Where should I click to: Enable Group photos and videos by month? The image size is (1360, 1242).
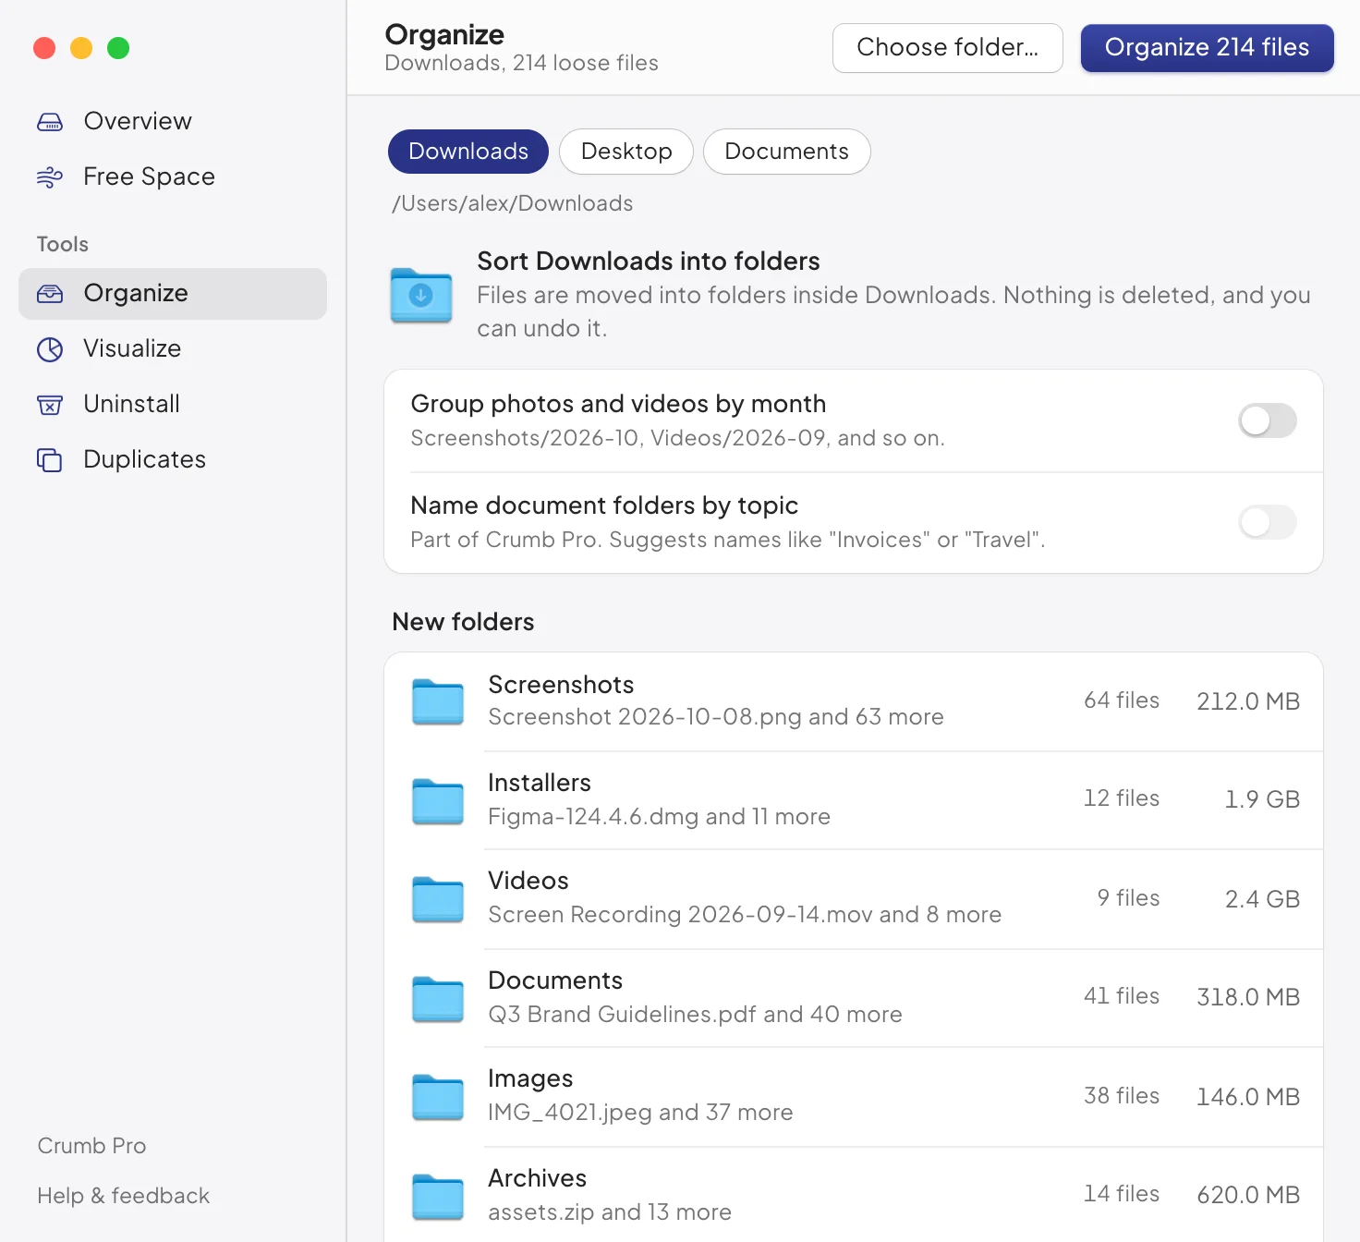1268,420
